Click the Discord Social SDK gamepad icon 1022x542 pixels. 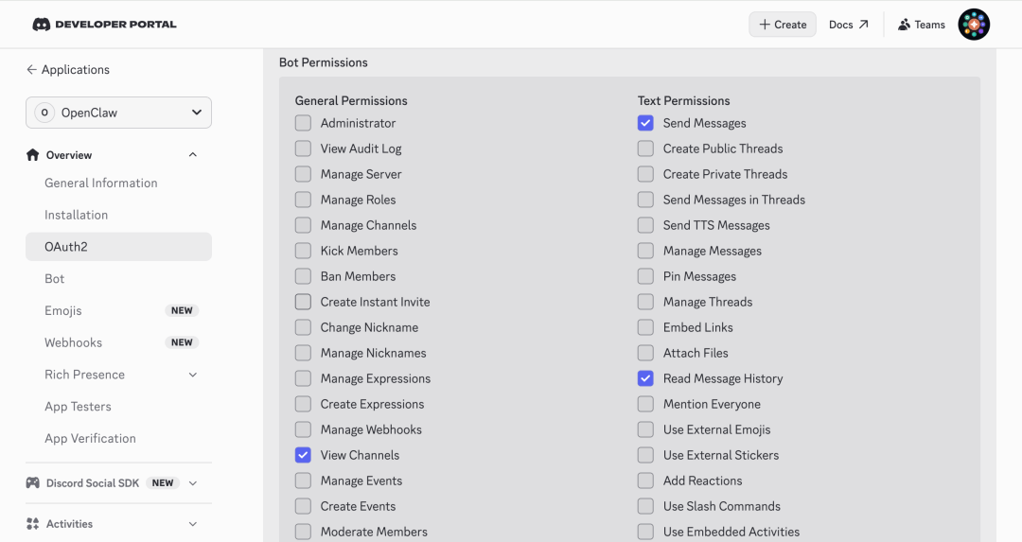coord(33,483)
